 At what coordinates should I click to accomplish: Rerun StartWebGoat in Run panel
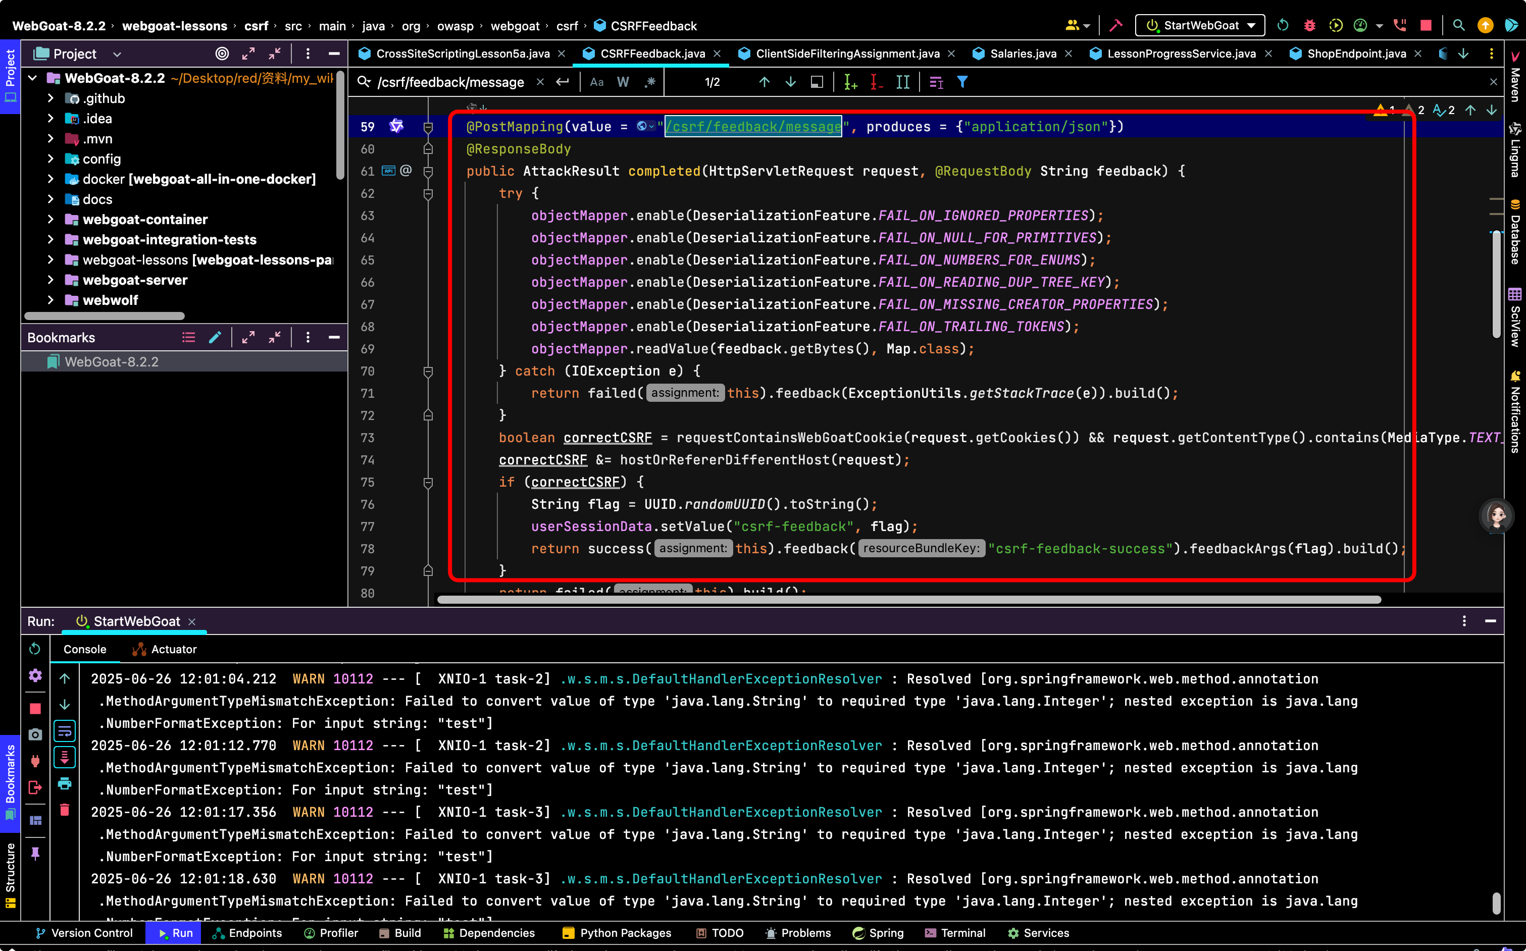click(x=35, y=649)
